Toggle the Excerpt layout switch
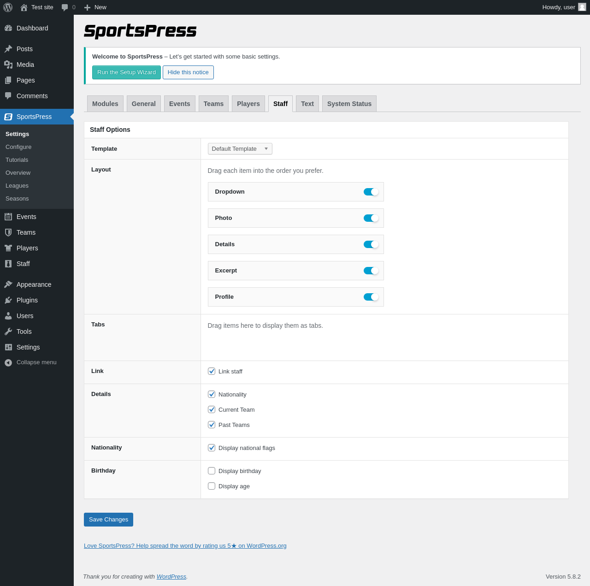Viewport: 590px width, 586px height. click(x=371, y=271)
